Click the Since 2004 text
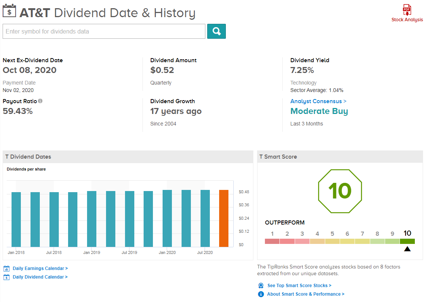 coord(163,124)
